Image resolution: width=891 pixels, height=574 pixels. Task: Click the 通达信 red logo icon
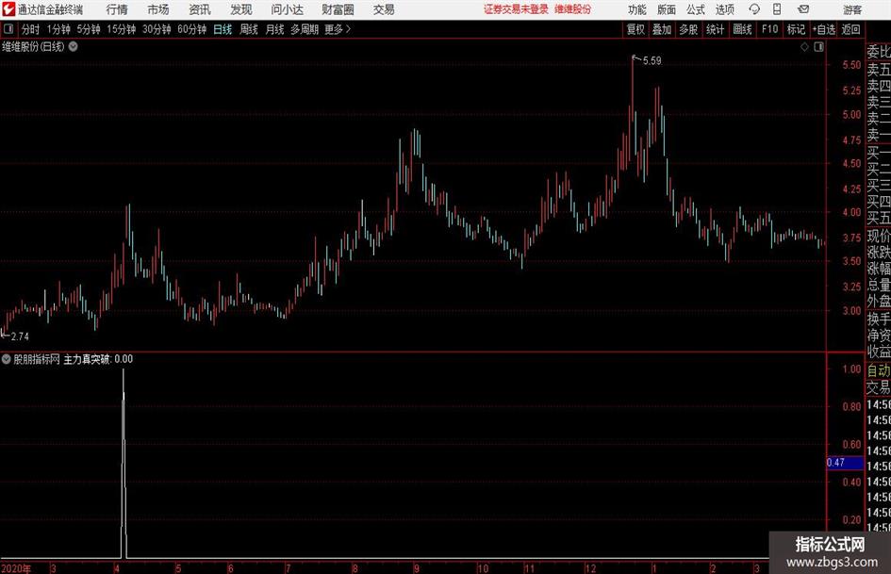pyautogui.click(x=8, y=9)
